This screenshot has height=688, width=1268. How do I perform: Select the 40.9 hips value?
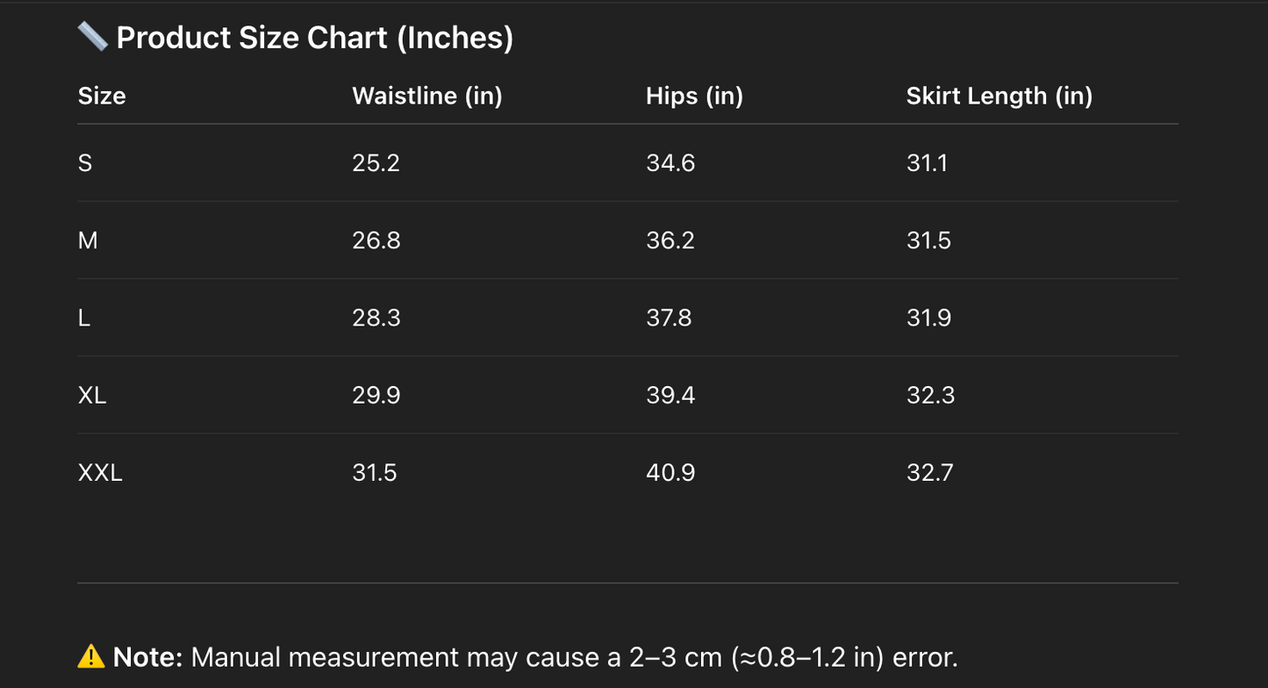coord(670,473)
